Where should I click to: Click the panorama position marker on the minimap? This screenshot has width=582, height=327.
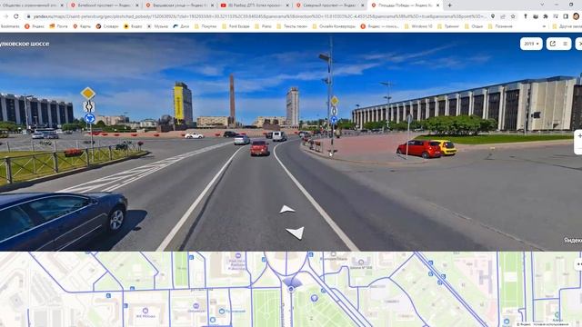click(291, 289)
